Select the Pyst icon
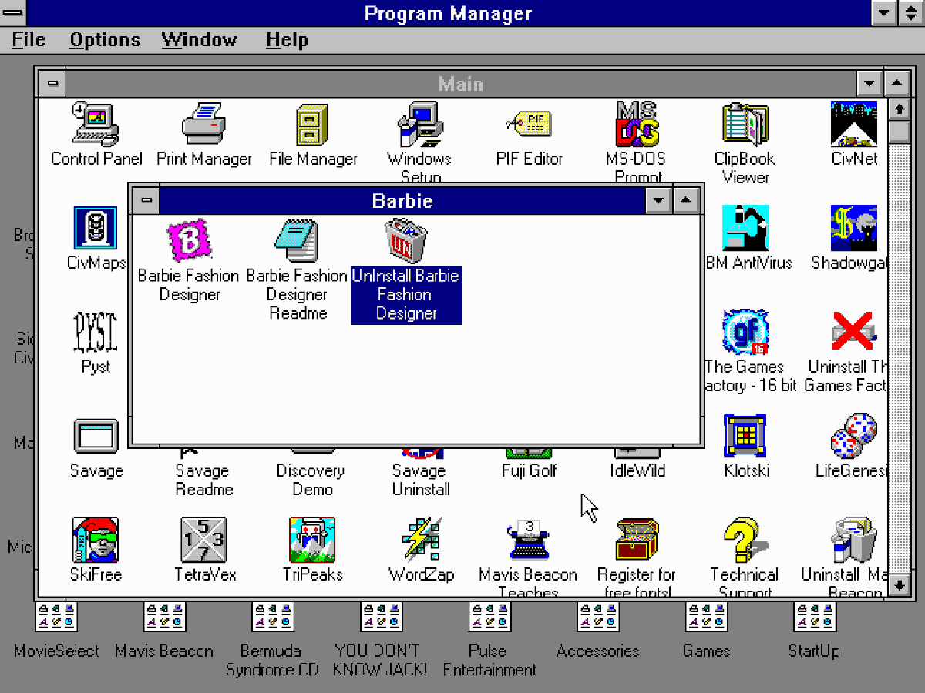Image resolution: width=925 pixels, height=693 pixels. [x=96, y=332]
